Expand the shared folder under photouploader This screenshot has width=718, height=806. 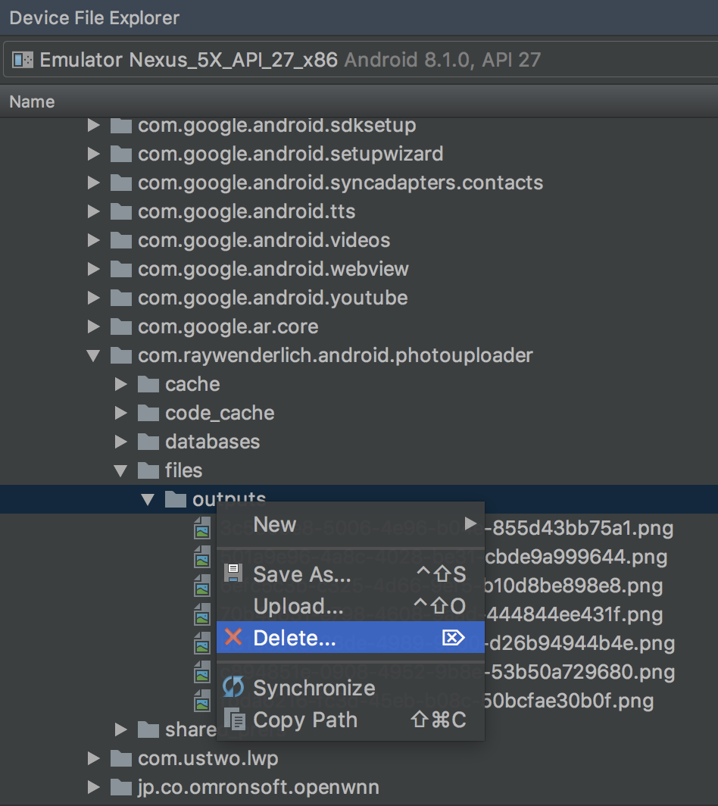pyautogui.click(x=121, y=729)
